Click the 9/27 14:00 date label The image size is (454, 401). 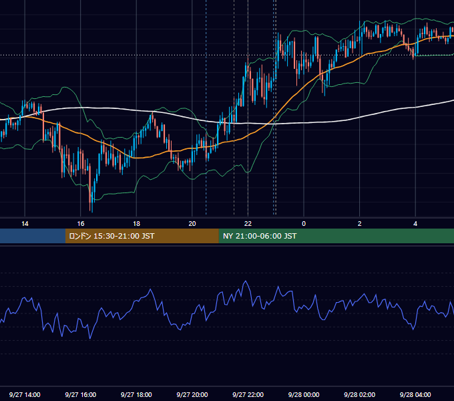(x=25, y=394)
